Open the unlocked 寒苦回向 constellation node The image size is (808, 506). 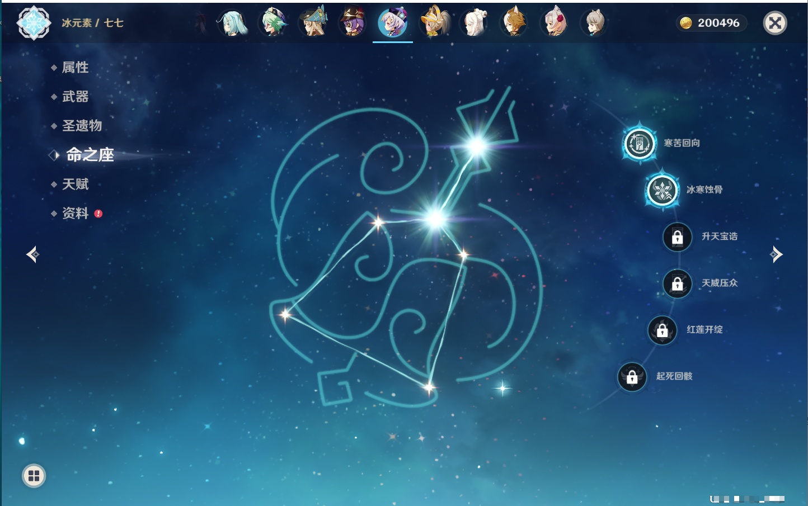point(639,144)
